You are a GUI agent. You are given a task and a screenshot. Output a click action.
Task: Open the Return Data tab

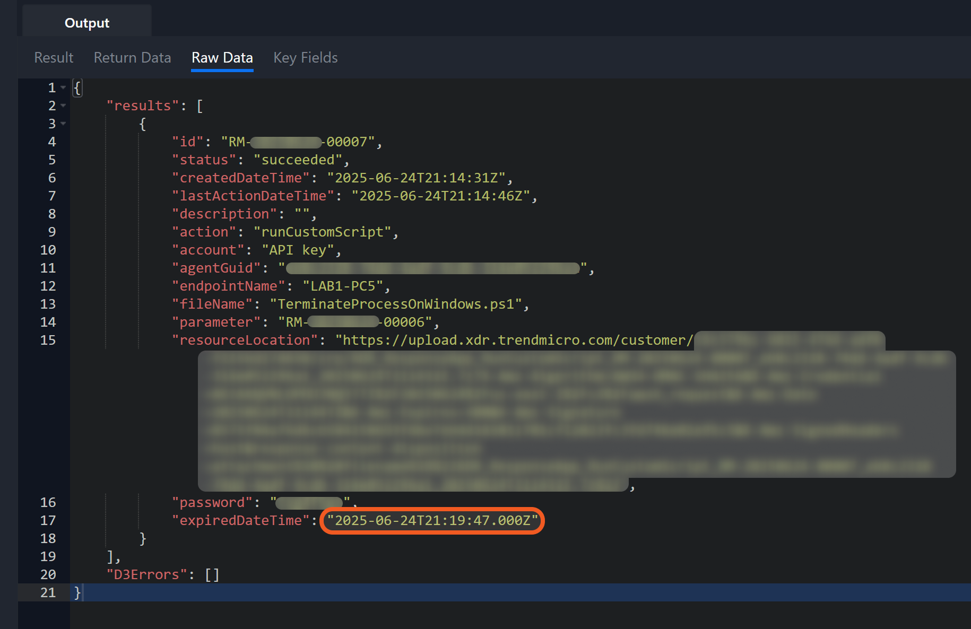coord(132,58)
